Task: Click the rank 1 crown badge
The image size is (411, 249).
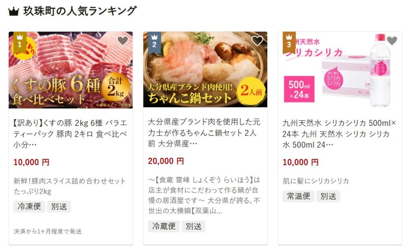Action: click(x=20, y=43)
